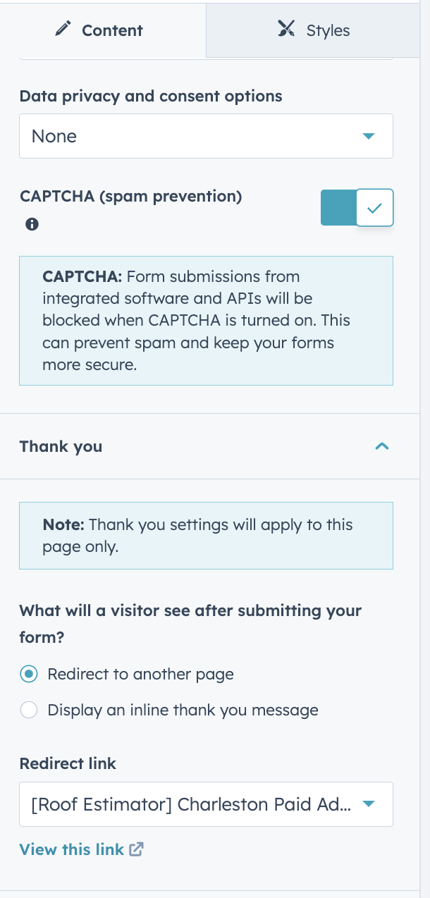Click the brush icon on Styles tab
This screenshot has height=898, width=430.
click(x=286, y=30)
